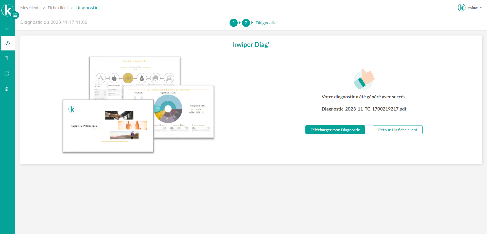Image resolution: width=487 pixels, height=234 pixels.
Task: Open the book icon in sidebar
Action: click(x=7, y=58)
